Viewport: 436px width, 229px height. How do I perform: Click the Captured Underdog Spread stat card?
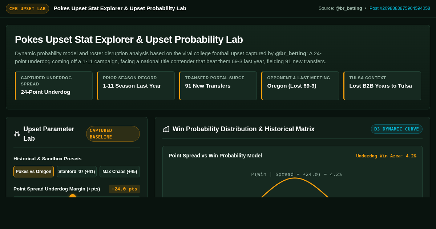[54, 86]
